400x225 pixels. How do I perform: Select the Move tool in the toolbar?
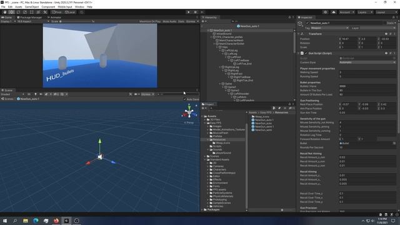(11, 12)
